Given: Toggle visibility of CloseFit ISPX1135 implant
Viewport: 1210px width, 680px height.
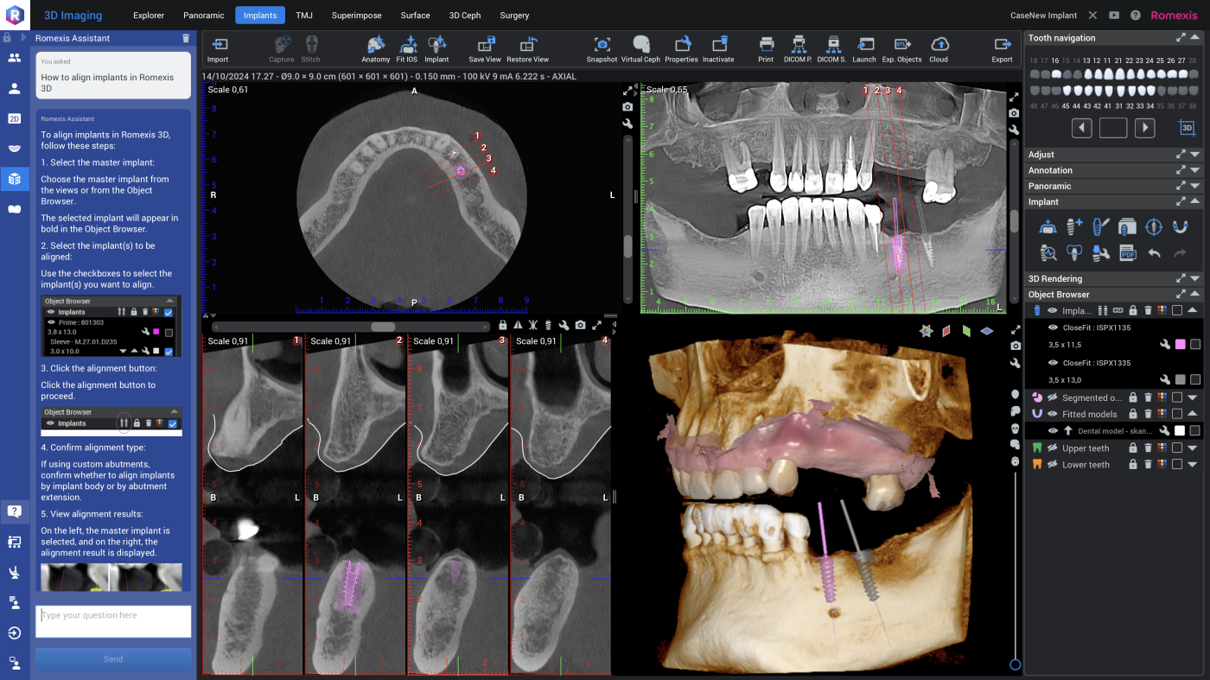Looking at the screenshot, I should click(1053, 327).
